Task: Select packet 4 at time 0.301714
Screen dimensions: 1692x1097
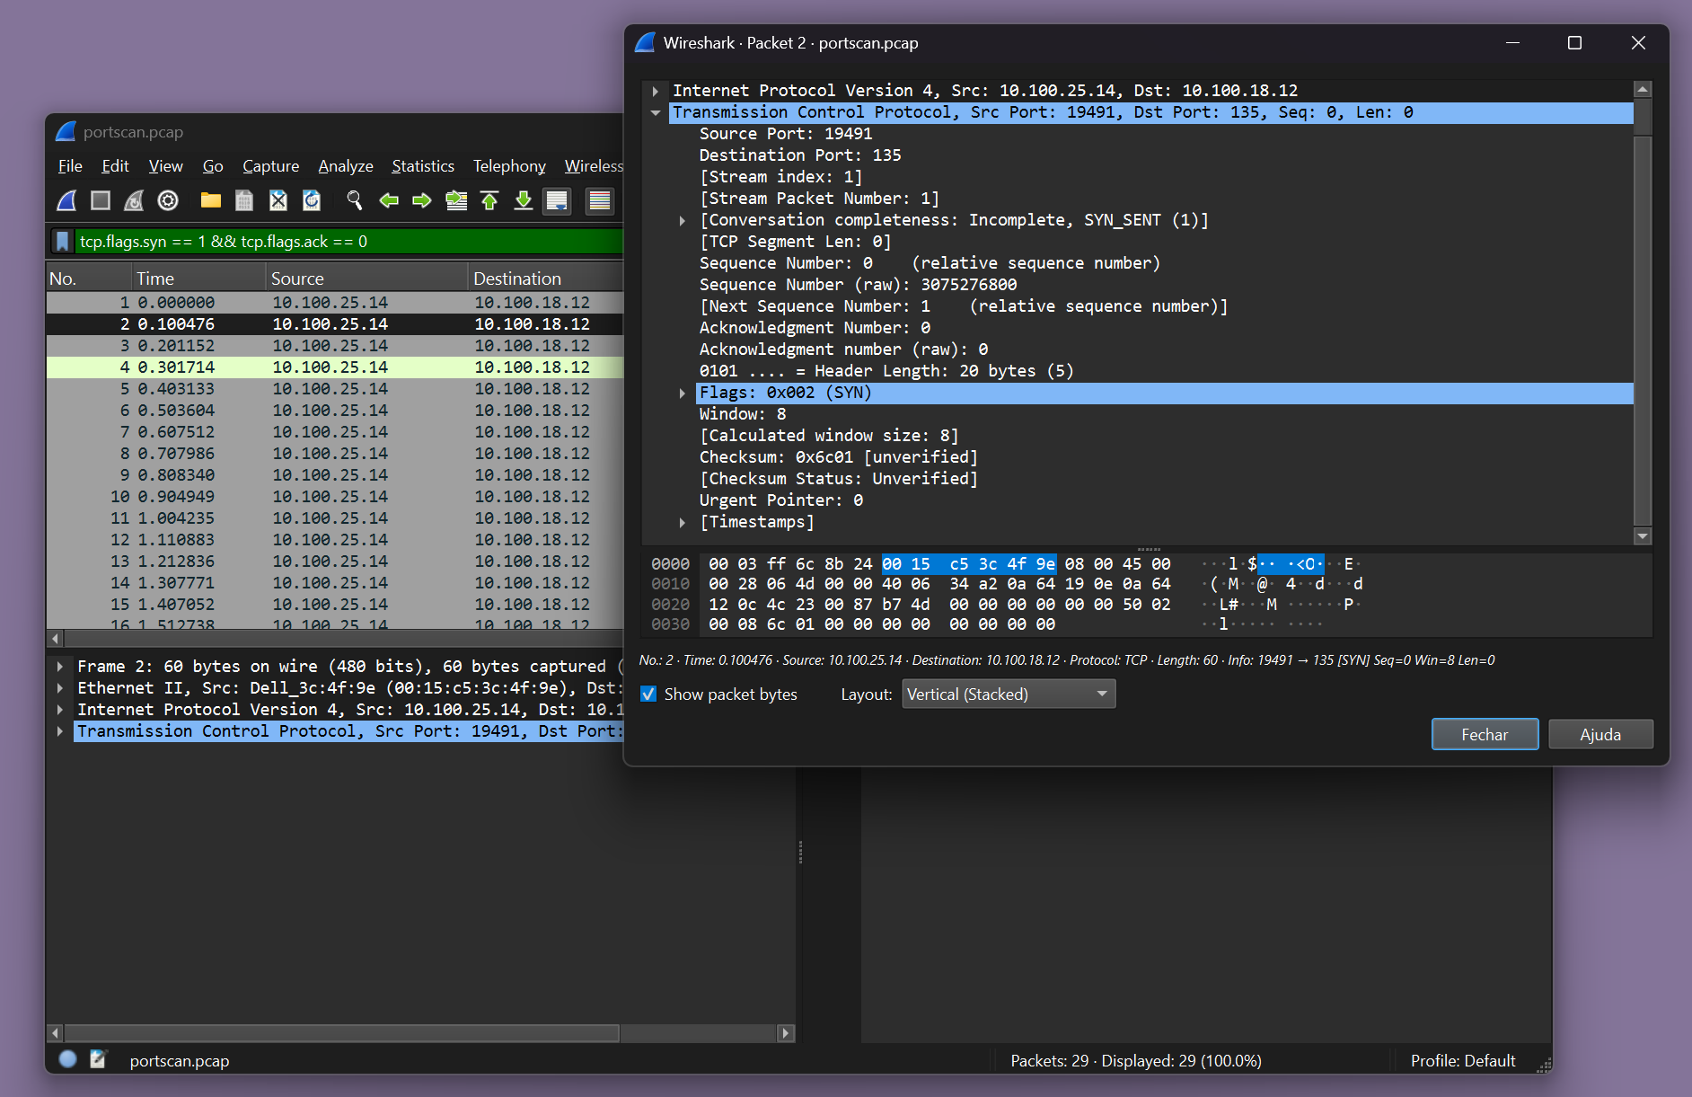Action: [x=335, y=367]
